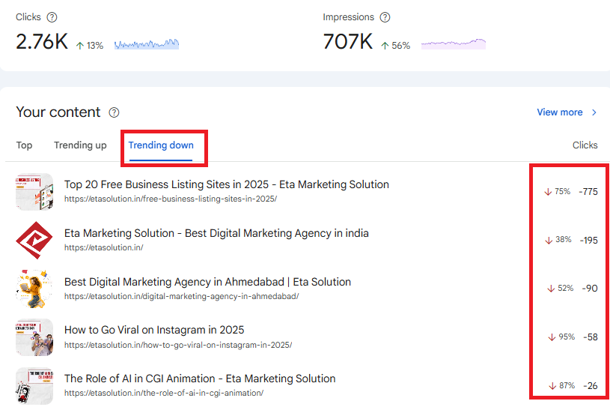
Task: Click the the-role-of-ai-in-cgi-animation URL
Action: coord(164,393)
